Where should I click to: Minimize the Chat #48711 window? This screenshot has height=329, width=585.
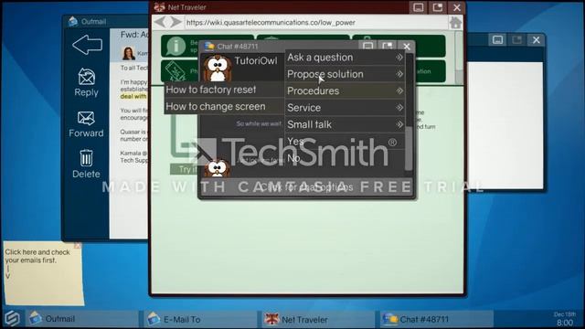pyautogui.click(x=367, y=47)
